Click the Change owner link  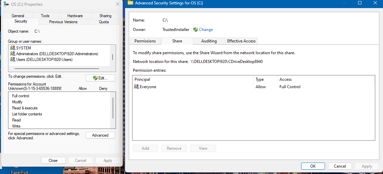(206, 30)
